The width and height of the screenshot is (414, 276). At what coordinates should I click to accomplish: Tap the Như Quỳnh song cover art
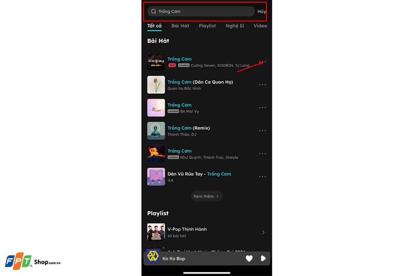click(156, 154)
